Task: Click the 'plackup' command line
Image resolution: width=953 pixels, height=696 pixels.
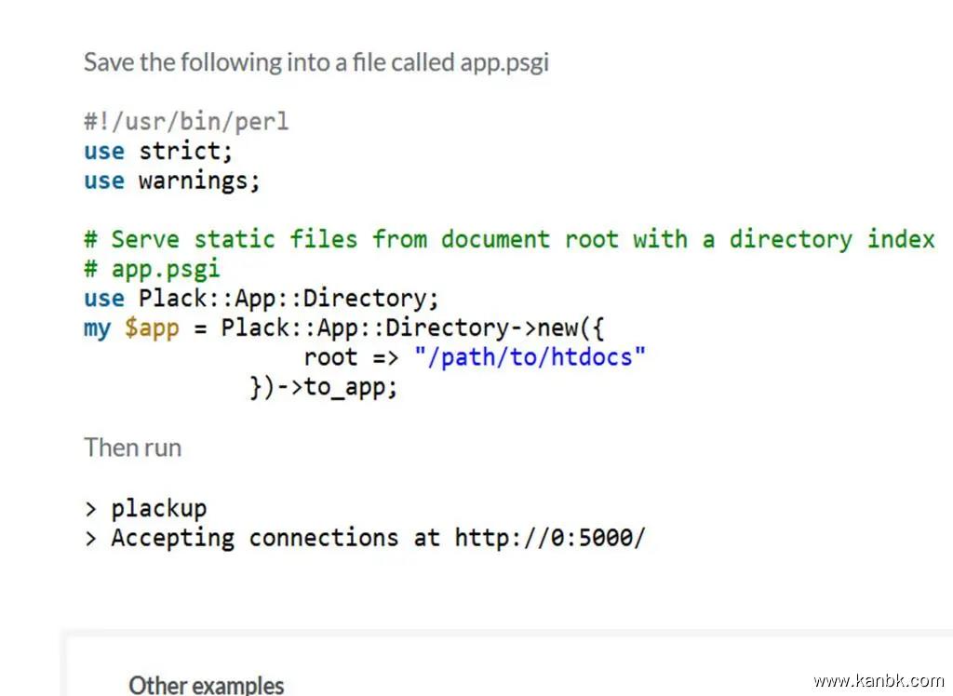Action: pyautogui.click(x=158, y=508)
